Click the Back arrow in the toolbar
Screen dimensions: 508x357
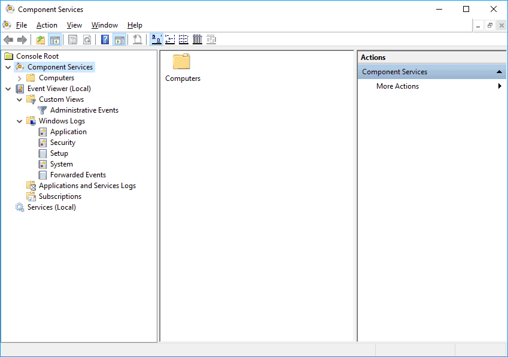click(x=8, y=40)
